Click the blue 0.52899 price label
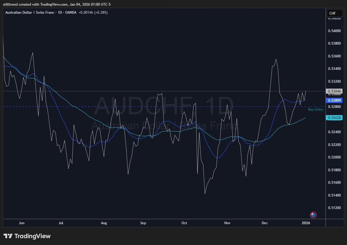This screenshot has width=347, height=245. pos(334,100)
